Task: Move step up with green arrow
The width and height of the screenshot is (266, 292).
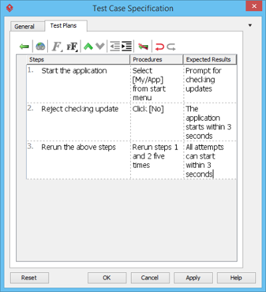Action: [x=88, y=46]
